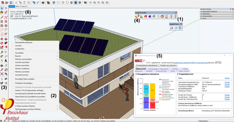Click the Fensteroptionen aktualisieren button

click(x=147, y=65)
